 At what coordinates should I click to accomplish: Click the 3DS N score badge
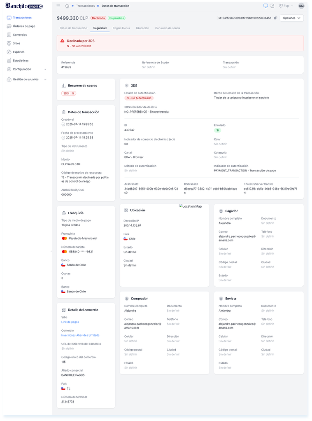pyautogui.click(x=69, y=94)
